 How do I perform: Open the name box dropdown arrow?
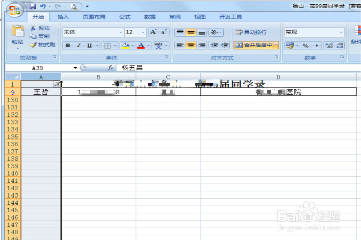(x=75, y=68)
